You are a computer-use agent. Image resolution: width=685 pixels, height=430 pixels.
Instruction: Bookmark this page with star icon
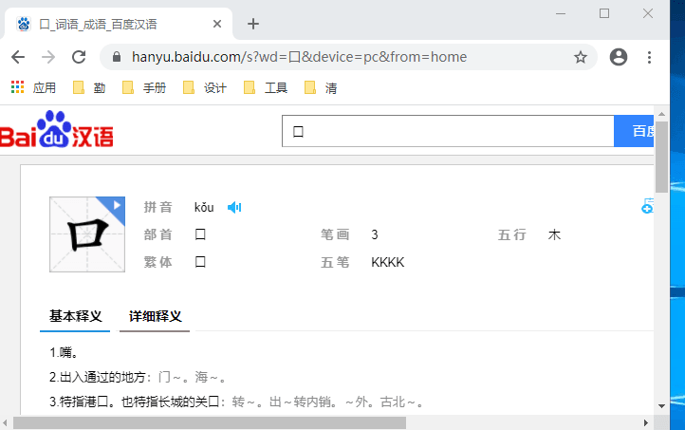point(580,57)
